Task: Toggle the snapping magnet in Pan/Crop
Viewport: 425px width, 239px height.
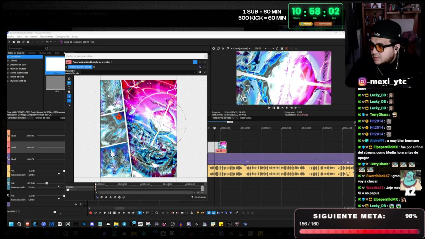Action: [69, 92]
